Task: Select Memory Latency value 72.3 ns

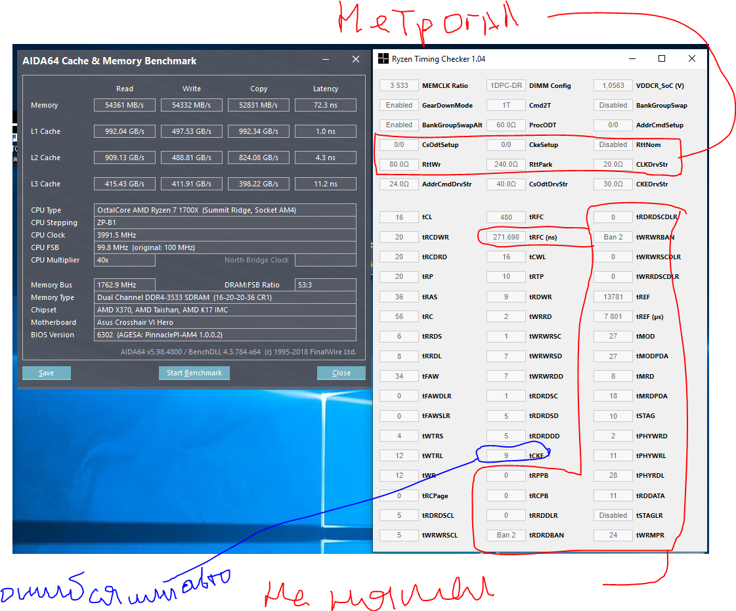Action: tap(325, 105)
